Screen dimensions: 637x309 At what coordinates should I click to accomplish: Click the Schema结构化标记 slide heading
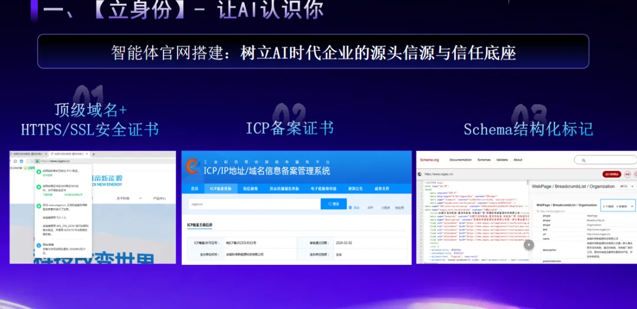[x=528, y=129]
